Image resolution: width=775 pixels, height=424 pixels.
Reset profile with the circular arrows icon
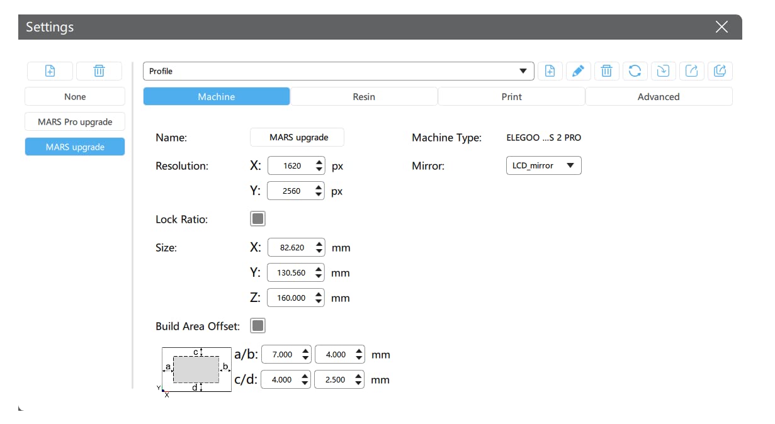point(635,71)
